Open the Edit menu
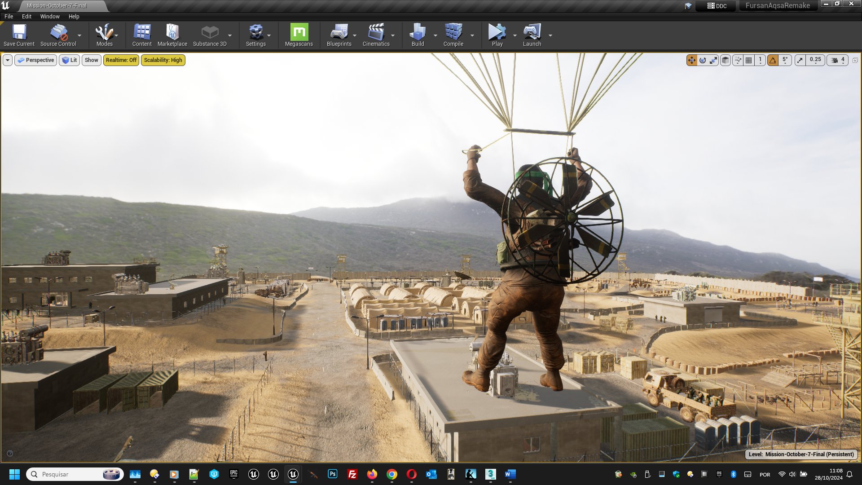862x485 pixels. (26, 16)
